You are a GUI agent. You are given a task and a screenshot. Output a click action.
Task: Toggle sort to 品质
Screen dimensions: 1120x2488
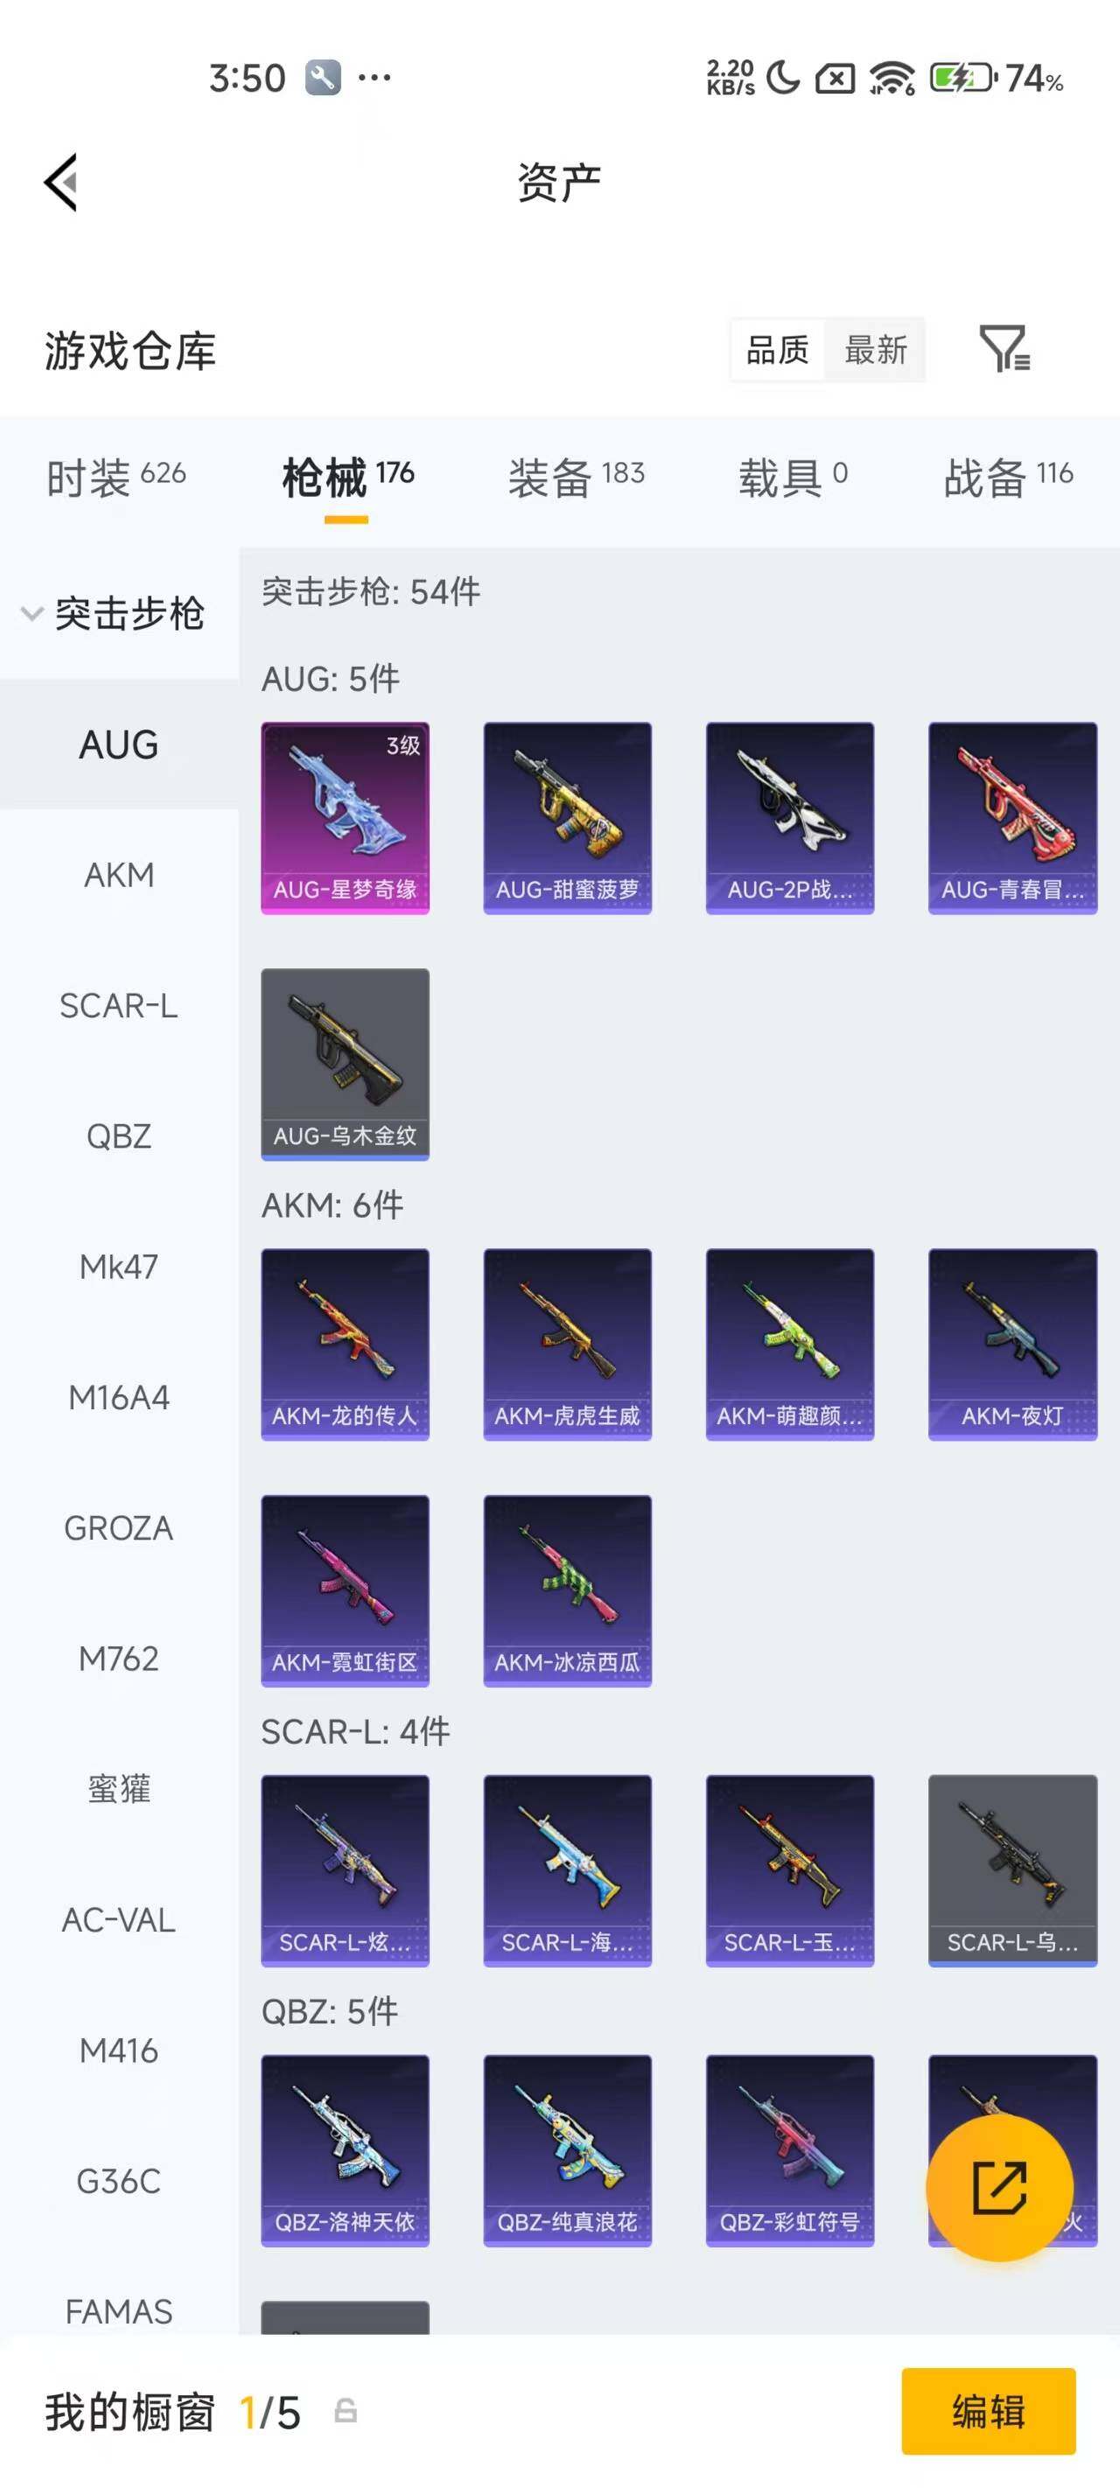point(778,350)
